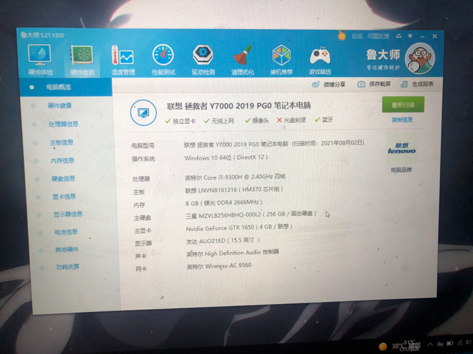Click the 无线上网 feature indicator
Viewport: 473px width, 354px height.
[x=219, y=121]
